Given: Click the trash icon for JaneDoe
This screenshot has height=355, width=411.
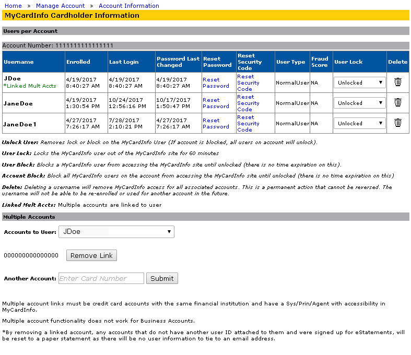Looking at the screenshot, I should click(x=397, y=103).
